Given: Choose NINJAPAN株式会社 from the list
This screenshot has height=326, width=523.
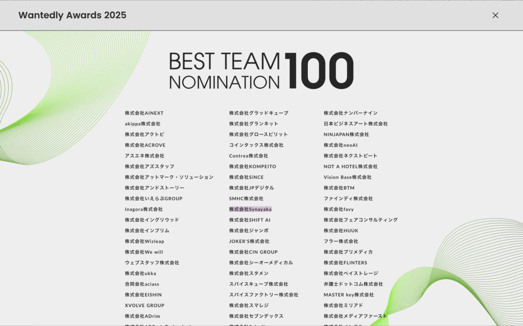Looking at the screenshot, I should click(346, 134).
